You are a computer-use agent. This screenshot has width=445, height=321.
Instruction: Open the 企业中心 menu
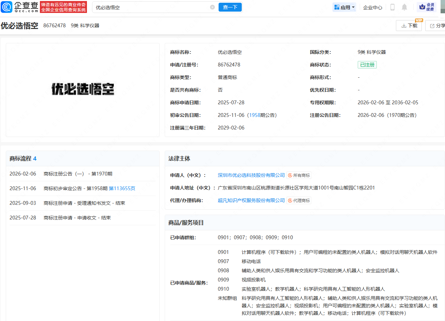(x=372, y=7)
